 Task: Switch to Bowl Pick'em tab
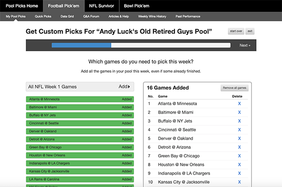point(136,6)
